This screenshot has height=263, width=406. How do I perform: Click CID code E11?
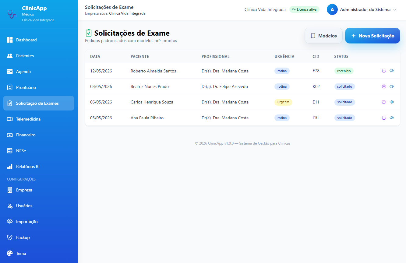[316, 102]
